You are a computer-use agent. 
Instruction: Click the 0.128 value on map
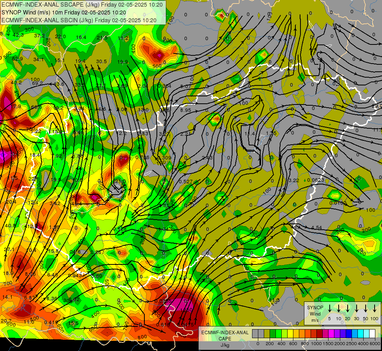point(120,229)
